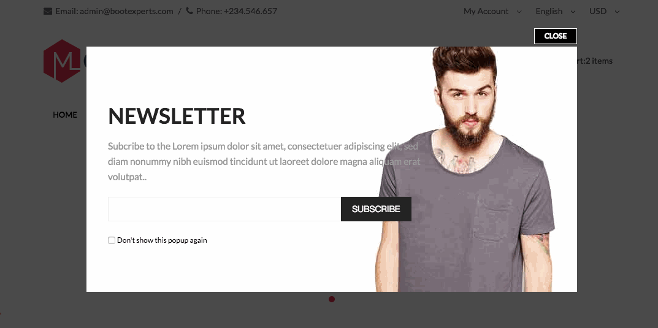This screenshot has height=328, width=658.
Task: Expand the My Account dropdown
Action: click(492, 11)
